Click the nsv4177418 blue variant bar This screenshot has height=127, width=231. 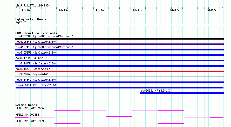click(x=119, y=50)
